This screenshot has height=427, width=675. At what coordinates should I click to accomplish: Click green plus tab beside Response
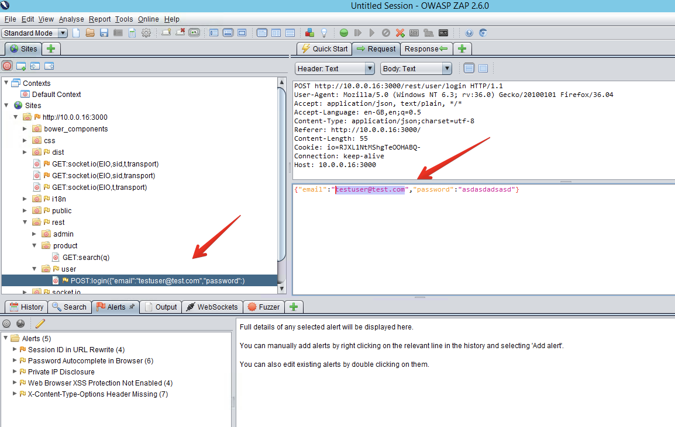coord(462,48)
